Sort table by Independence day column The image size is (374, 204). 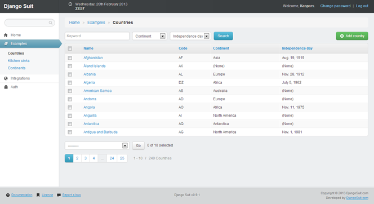pos(297,48)
